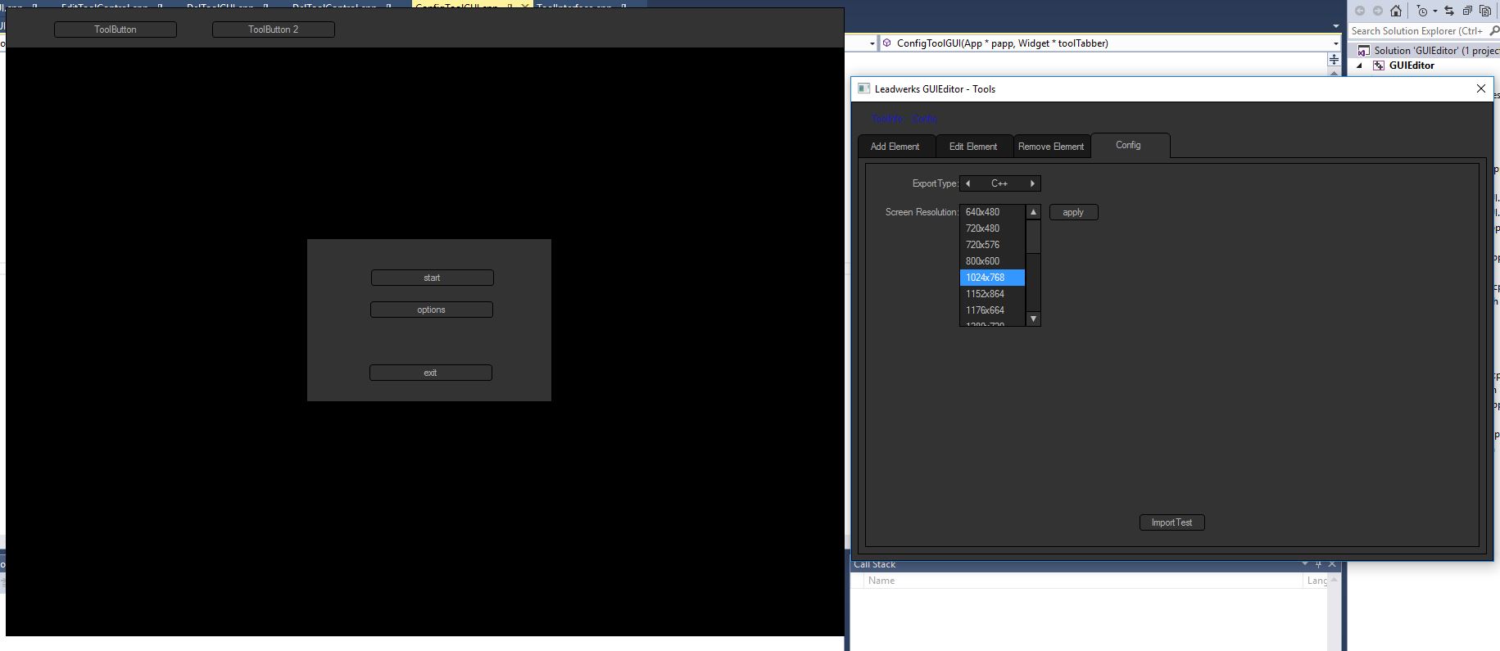1500x651 pixels.
Task: Click the Sync with Active Document icon
Action: point(1449,11)
